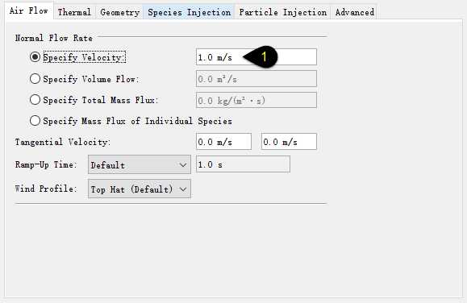Click the Top Hat dropdown chevron
The height and width of the screenshot is (303, 467).
tap(183, 189)
